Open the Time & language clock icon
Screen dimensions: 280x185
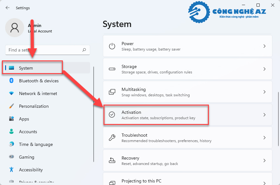click(11, 144)
